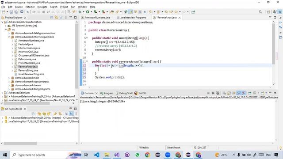Open WhatsApp from the taskbar
Image resolution: width=283 pixels, height=159 pixels.
point(138,155)
